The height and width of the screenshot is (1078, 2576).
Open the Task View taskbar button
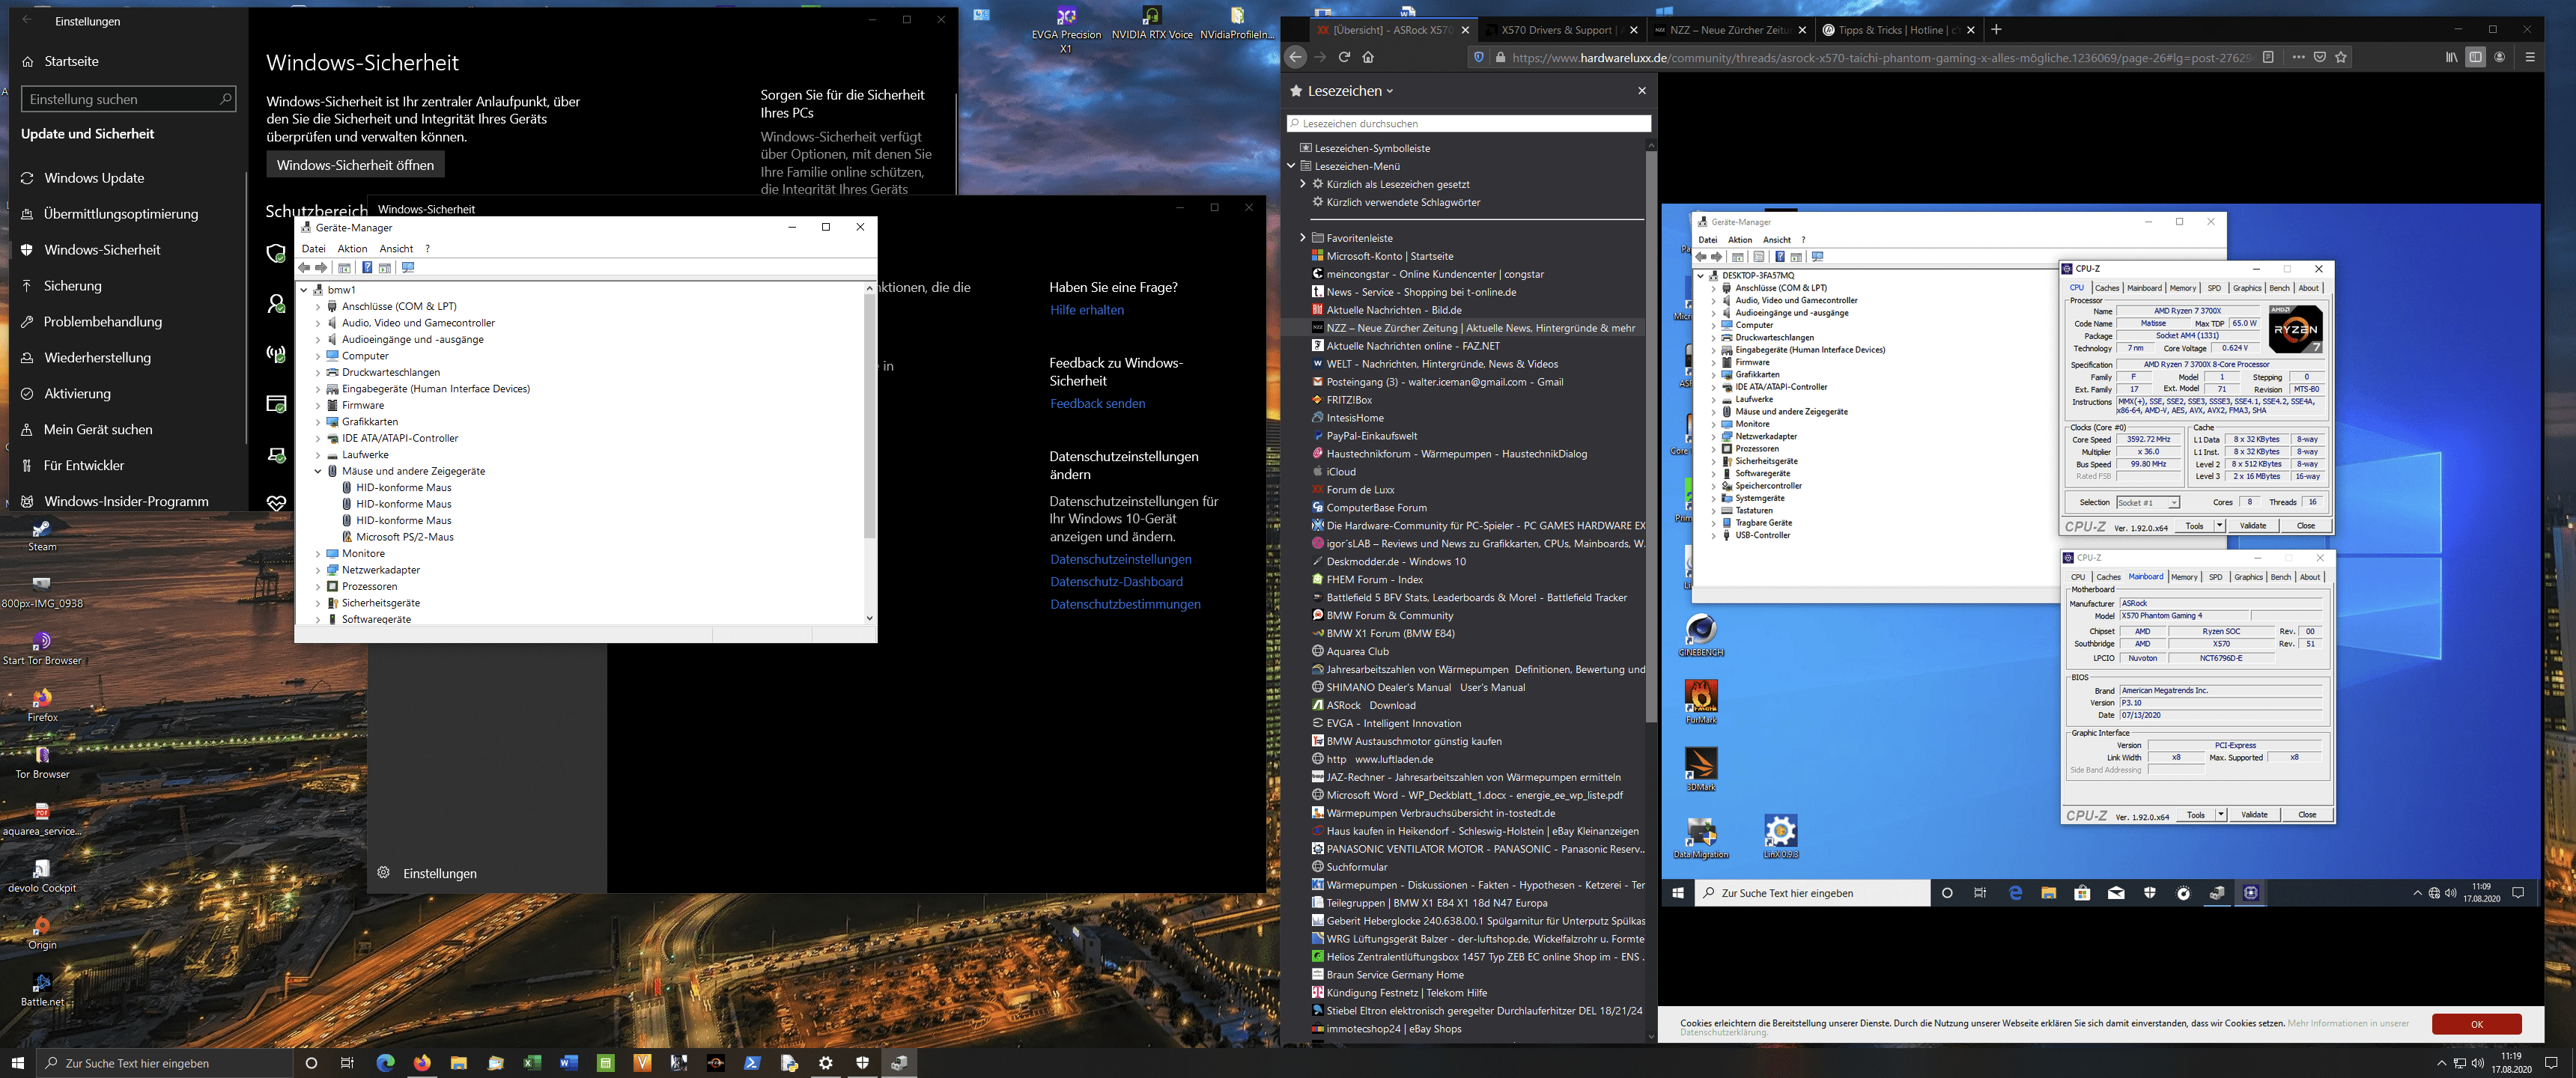click(x=347, y=1062)
